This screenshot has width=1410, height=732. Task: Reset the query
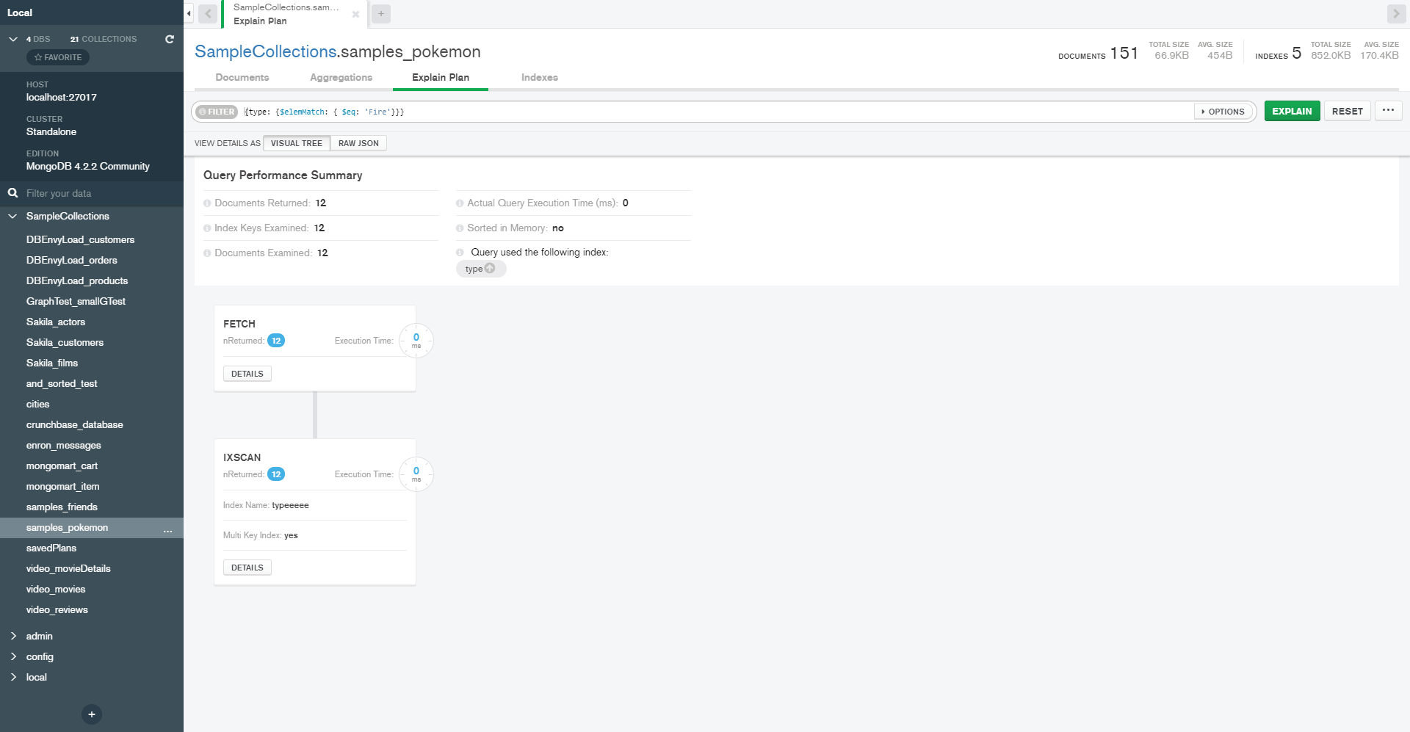point(1348,111)
